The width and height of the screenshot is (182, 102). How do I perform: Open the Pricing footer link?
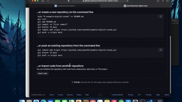[x=130, y=95]
